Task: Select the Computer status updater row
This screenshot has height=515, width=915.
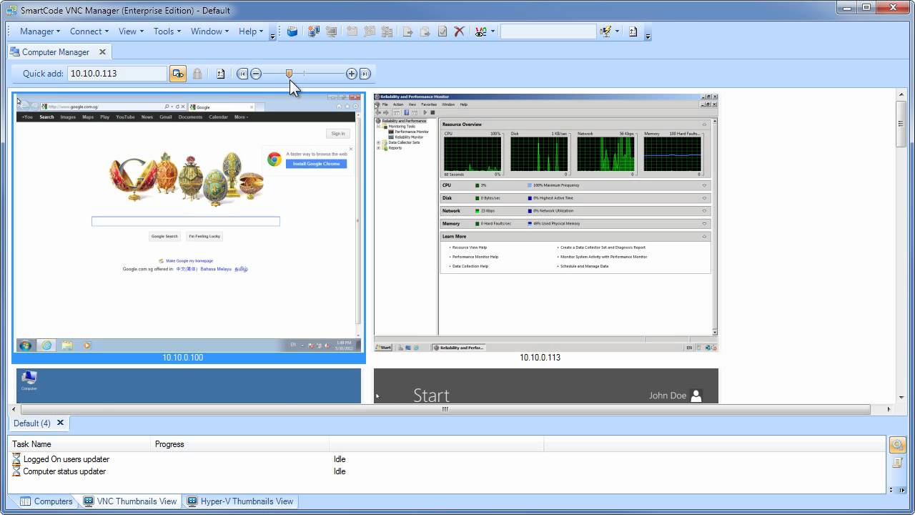Action: pos(447,471)
